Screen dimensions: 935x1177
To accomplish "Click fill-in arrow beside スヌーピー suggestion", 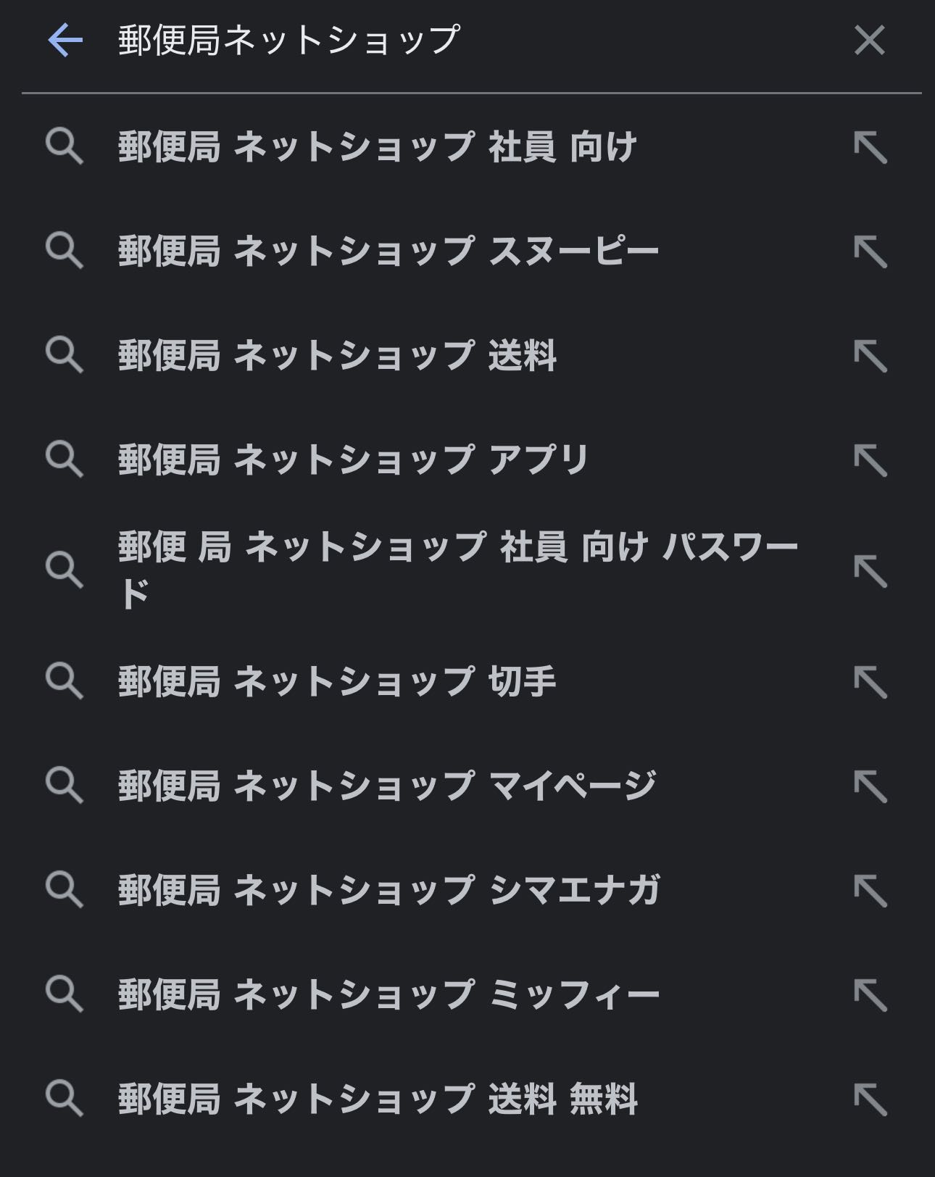I will tap(870, 252).
